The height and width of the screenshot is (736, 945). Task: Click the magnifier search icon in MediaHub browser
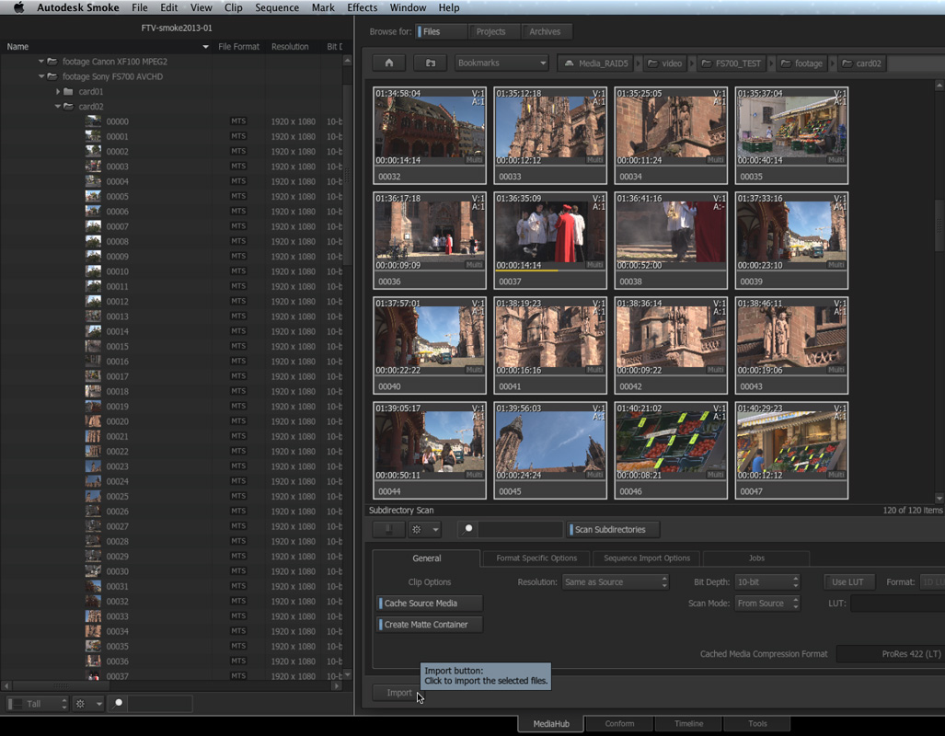click(x=469, y=529)
